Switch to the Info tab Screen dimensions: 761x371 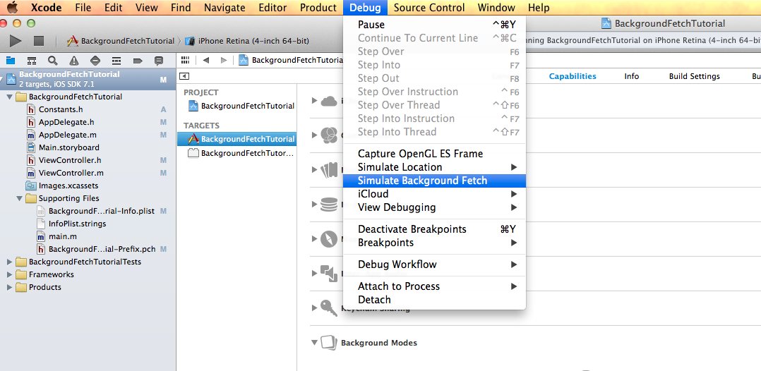631,76
